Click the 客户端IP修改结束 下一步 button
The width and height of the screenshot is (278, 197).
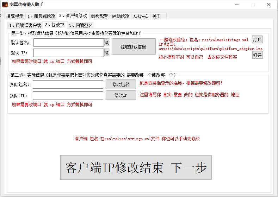[136, 167]
